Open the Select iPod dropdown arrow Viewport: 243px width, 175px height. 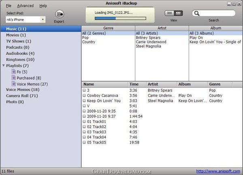click(x=43, y=19)
